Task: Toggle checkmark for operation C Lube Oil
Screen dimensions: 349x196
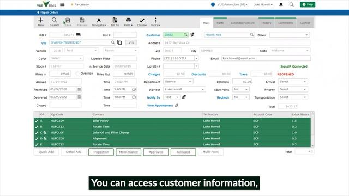Action: click(x=37, y=133)
